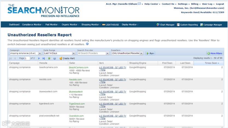The width and height of the screenshot is (228, 128).
Task: Sort by Campaign column header
Action: [23, 63]
